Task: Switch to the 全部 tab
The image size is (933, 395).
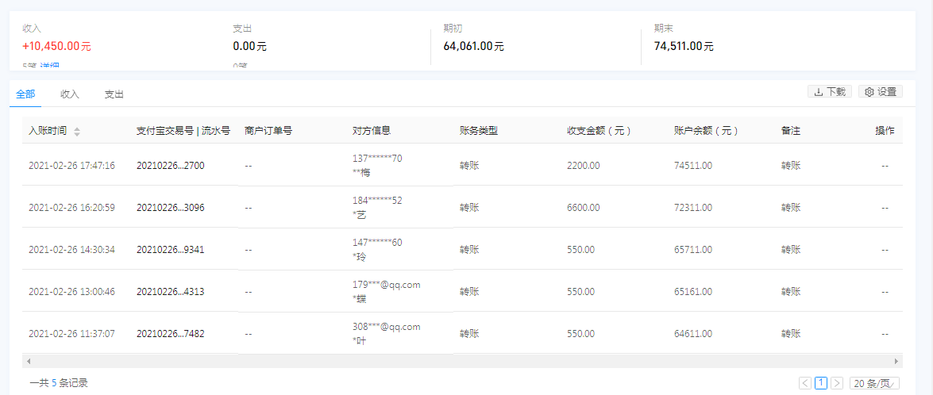Action: pyautogui.click(x=25, y=94)
